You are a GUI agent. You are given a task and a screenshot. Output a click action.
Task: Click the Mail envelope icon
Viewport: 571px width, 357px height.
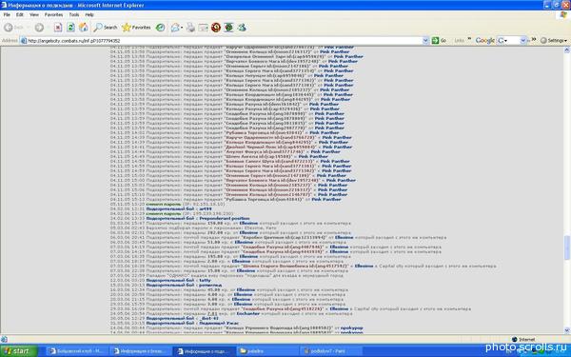(x=175, y=28)
